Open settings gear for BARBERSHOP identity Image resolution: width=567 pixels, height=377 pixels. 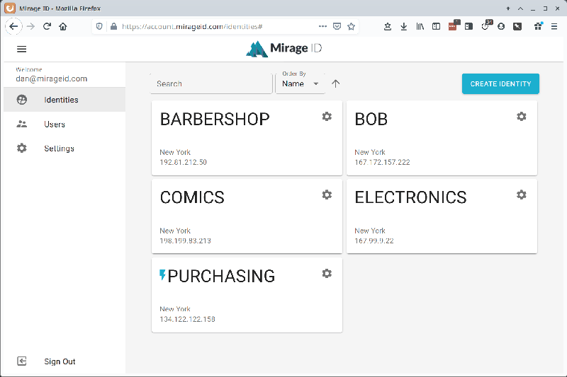tap(327, 117)
